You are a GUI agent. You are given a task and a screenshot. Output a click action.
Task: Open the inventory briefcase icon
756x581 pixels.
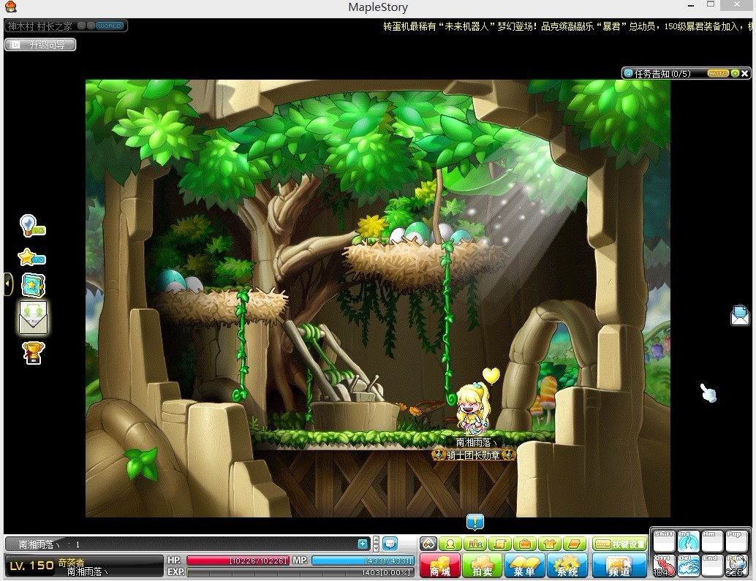(x=524, y=544)
